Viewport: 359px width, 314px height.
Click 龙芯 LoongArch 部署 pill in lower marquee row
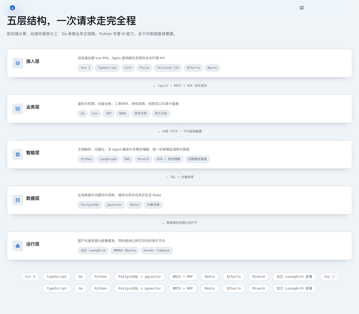click(x=294, y=289)
